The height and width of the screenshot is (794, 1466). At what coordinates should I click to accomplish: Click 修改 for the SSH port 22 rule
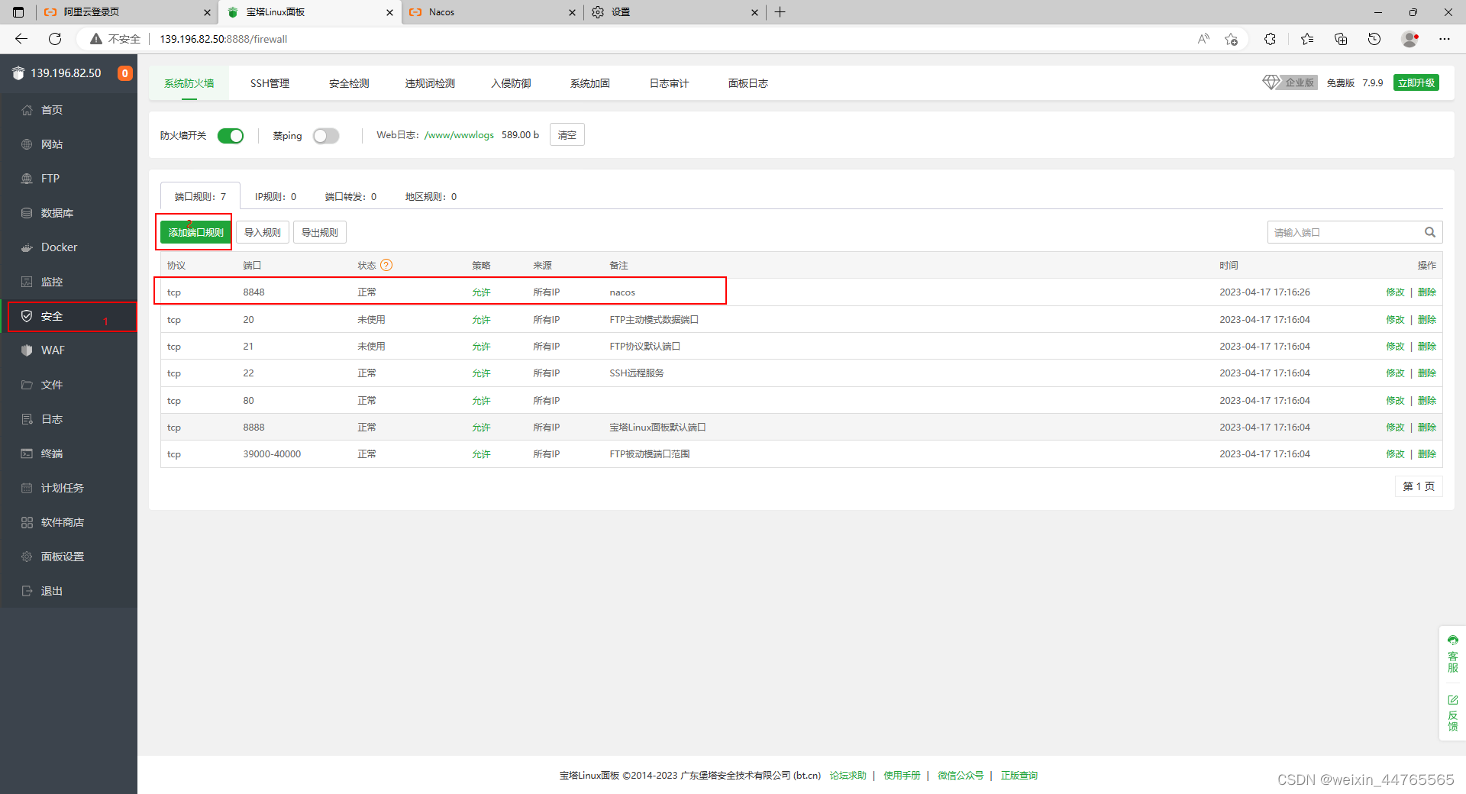[1395, 373]
